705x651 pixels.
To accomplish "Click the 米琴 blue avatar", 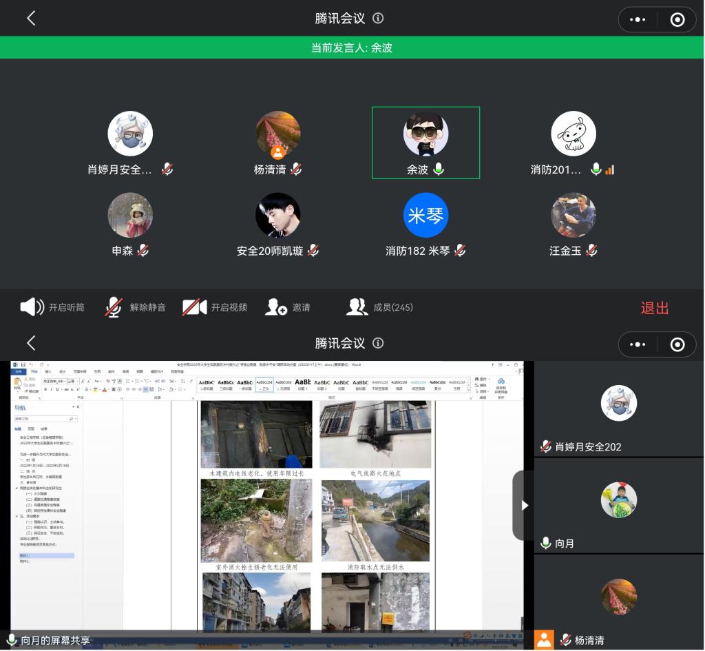I will [x=425, y=215].
